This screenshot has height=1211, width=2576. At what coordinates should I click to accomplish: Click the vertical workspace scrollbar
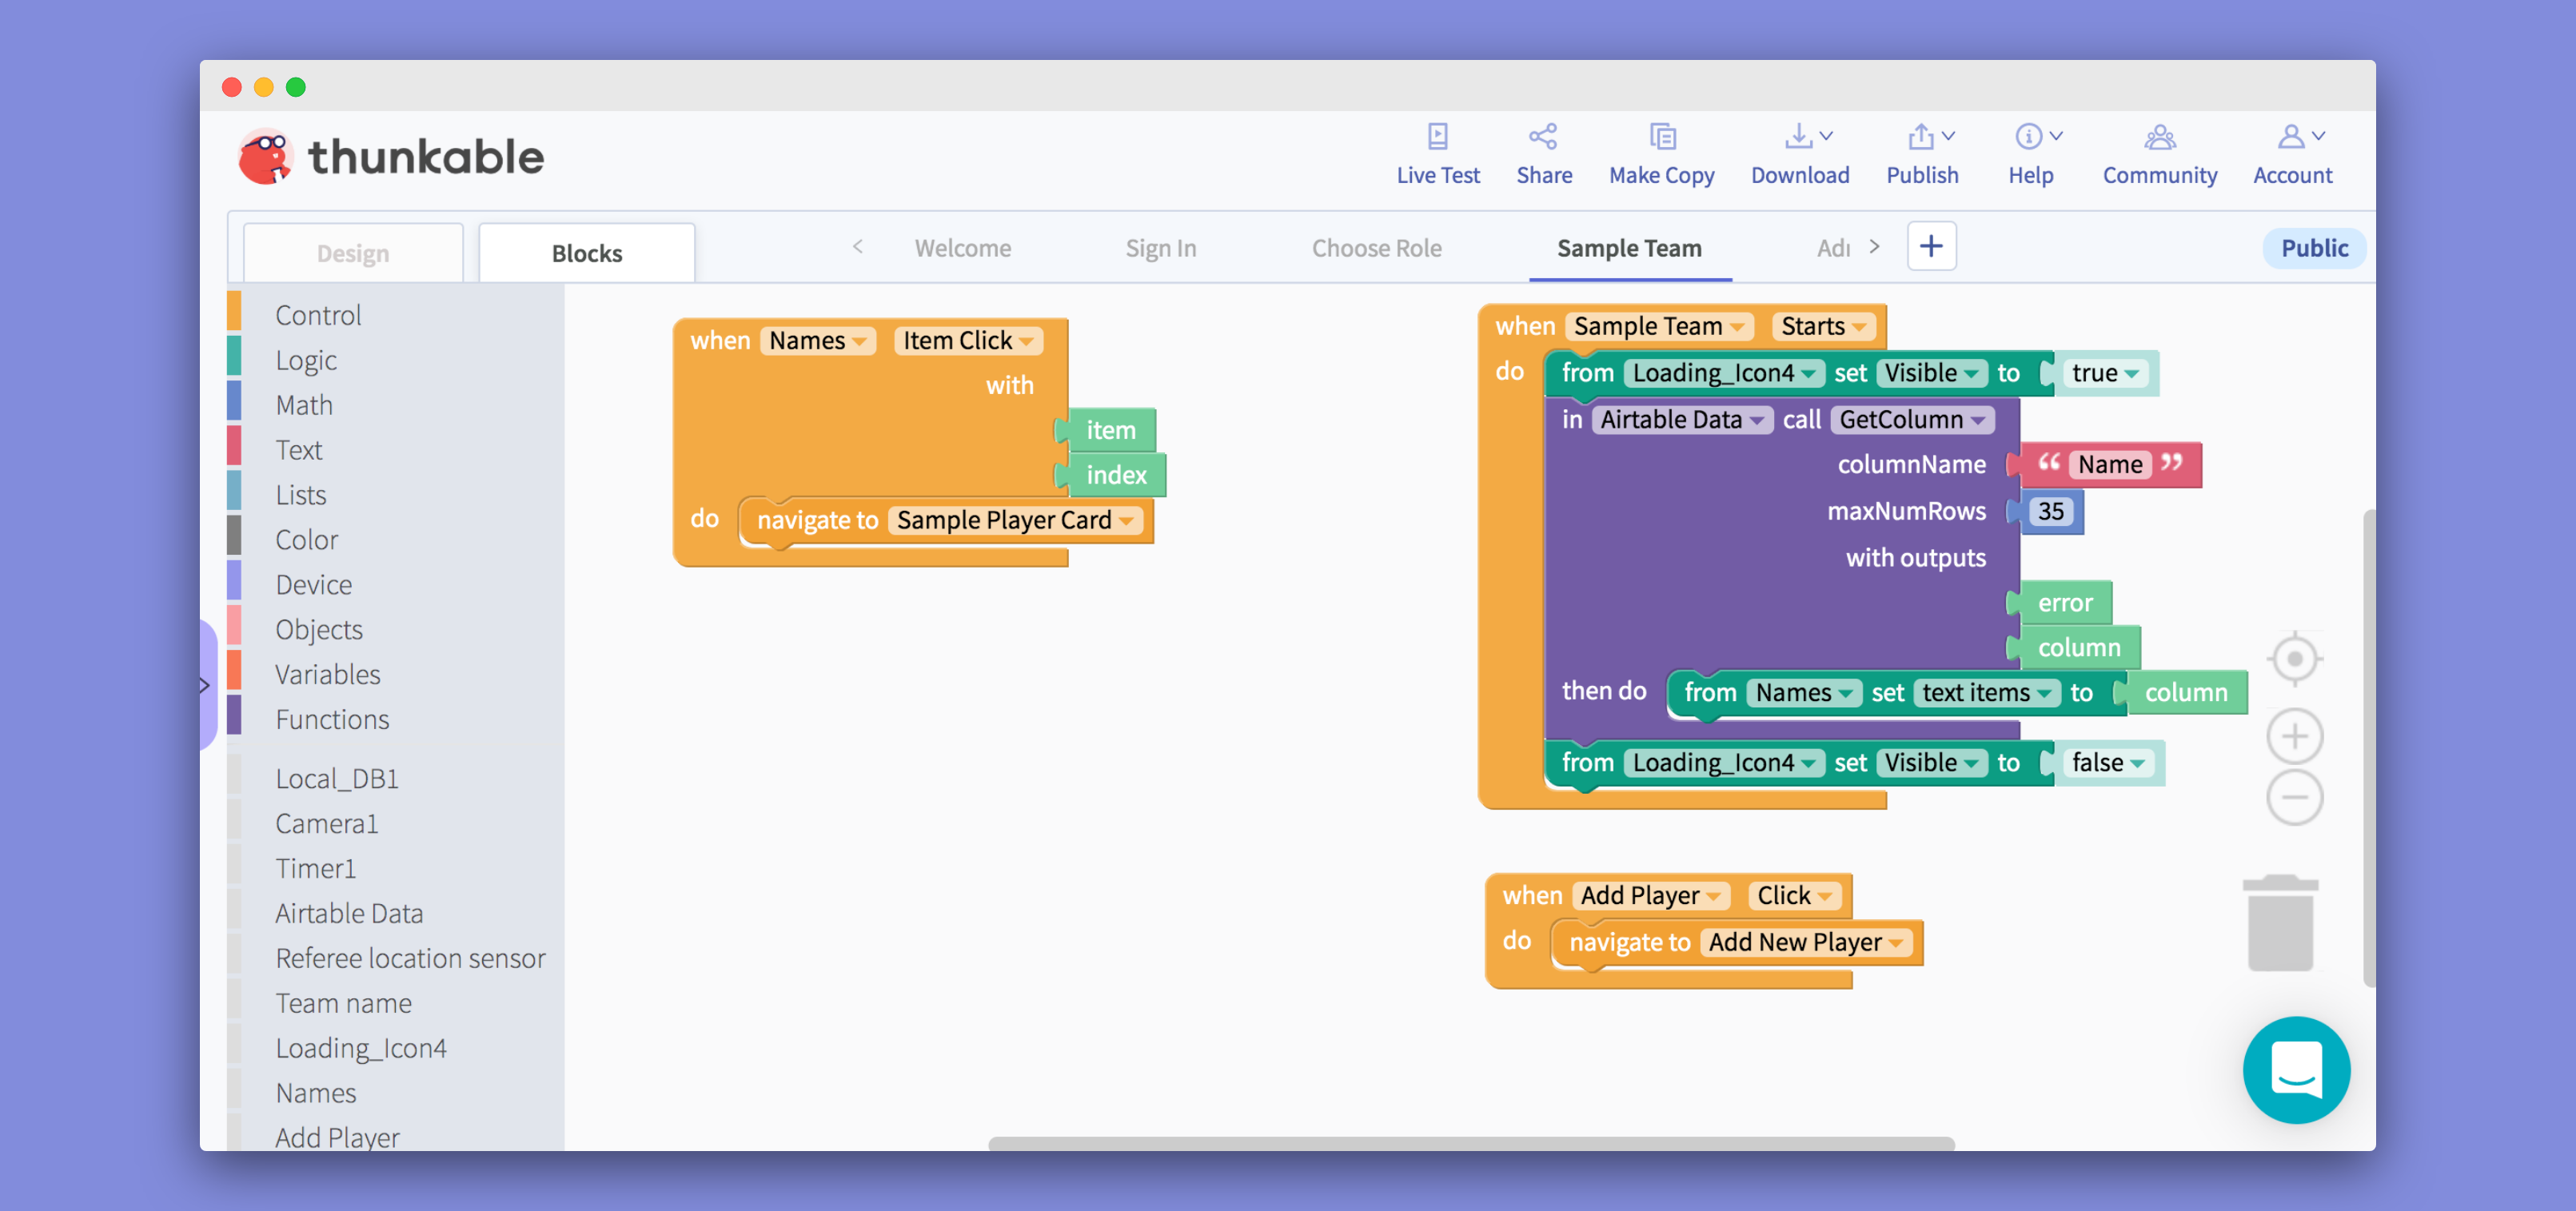[x=2368, y=748]
